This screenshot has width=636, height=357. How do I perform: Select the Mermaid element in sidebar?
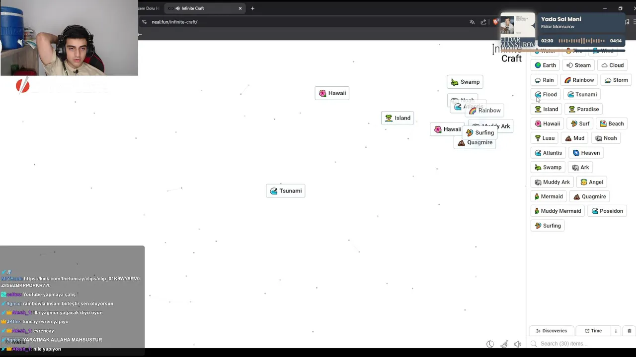[x=549, y=196]
